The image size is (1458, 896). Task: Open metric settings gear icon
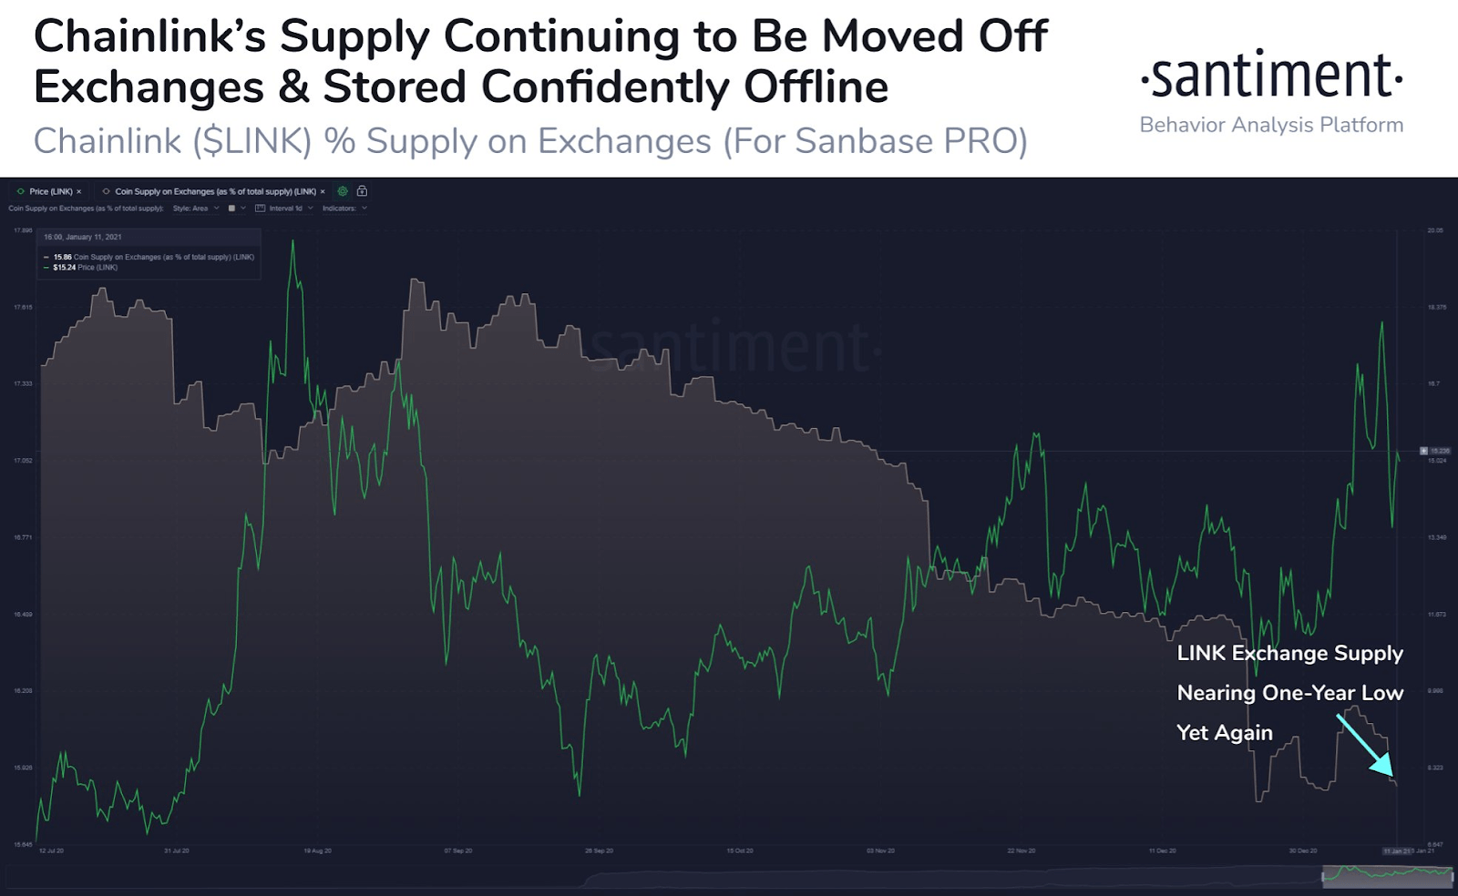point(343,191)
